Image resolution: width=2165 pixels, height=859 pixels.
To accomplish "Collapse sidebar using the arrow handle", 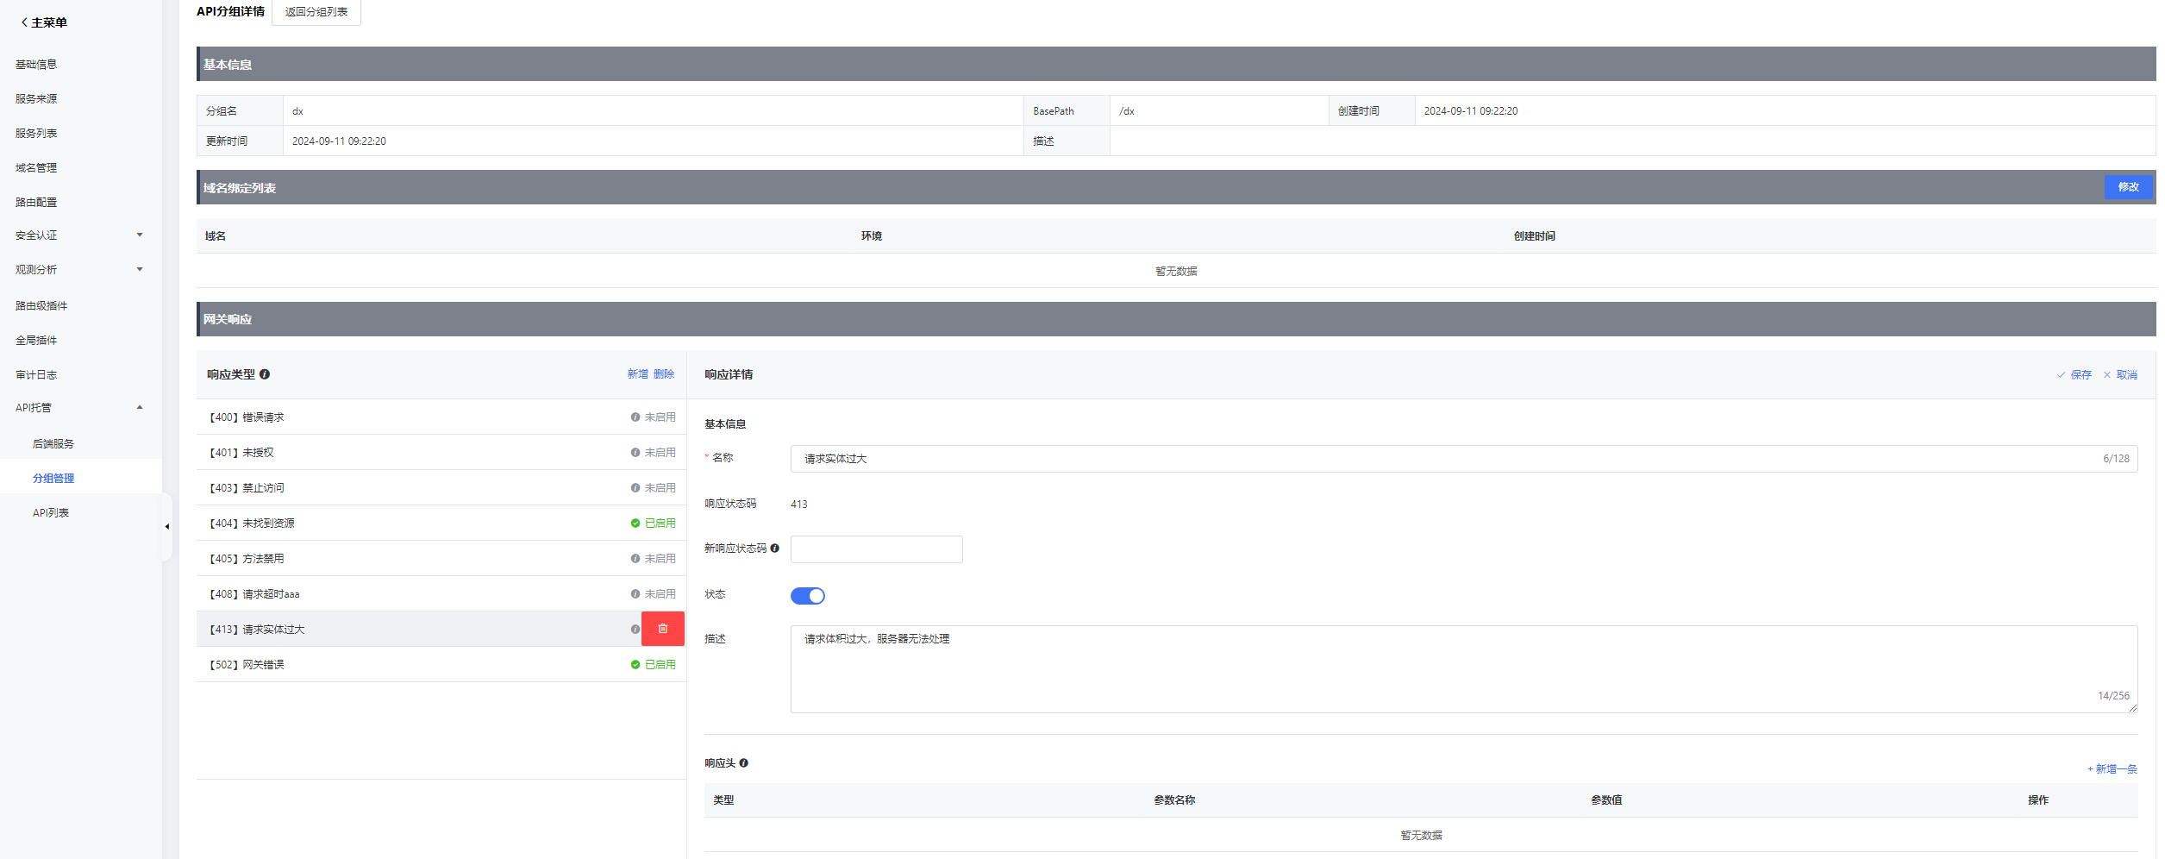I will pyautogui.click(x=166, y=526).
